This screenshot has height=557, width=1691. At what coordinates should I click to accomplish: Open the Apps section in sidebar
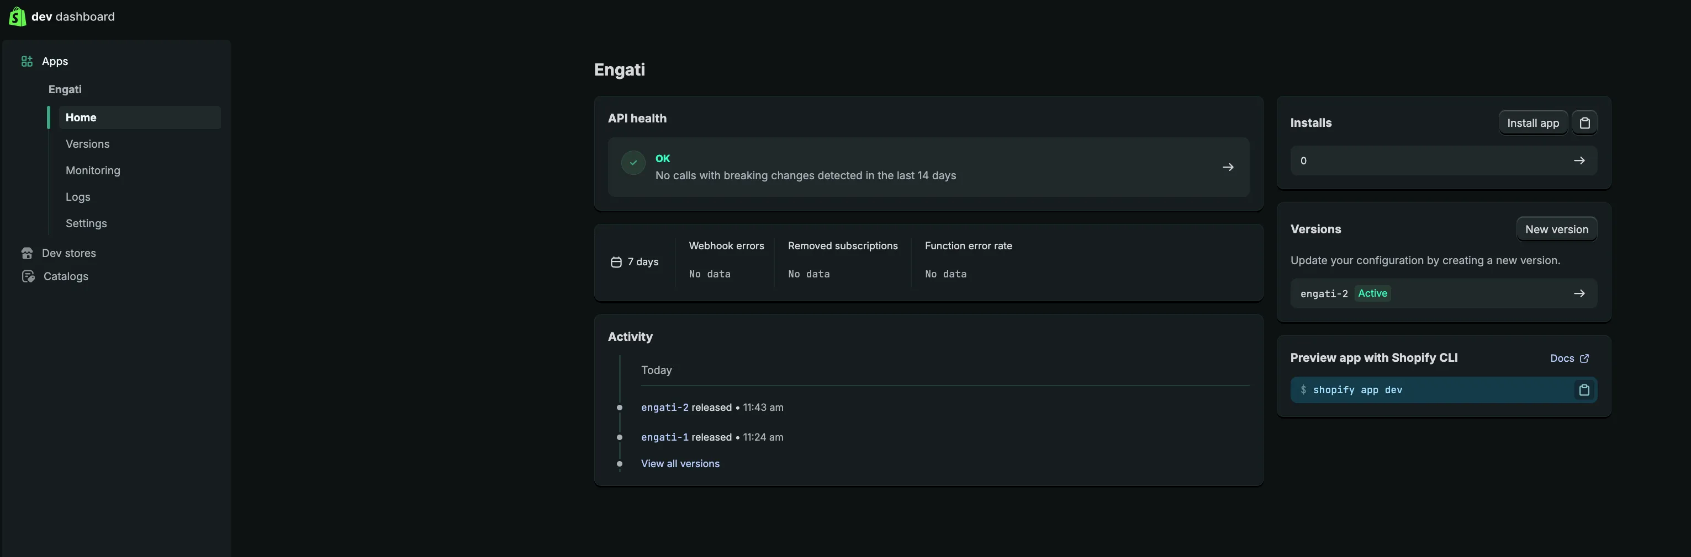pyautogui.click(x=55, y=61)
